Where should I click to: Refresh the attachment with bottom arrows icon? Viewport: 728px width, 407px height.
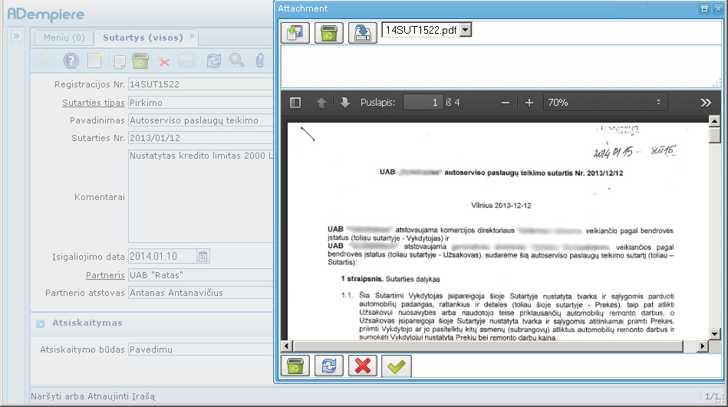coord(329,366)
